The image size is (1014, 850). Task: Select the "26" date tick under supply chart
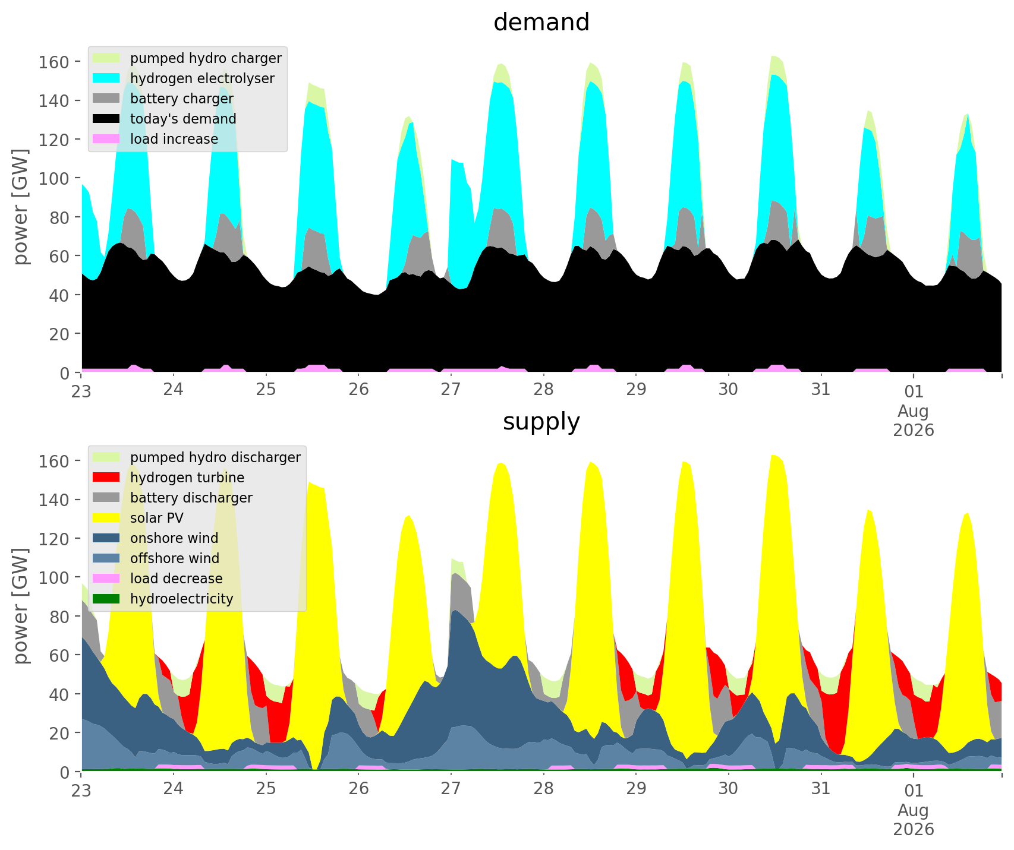pyautogui.click(x=358, y=789)
